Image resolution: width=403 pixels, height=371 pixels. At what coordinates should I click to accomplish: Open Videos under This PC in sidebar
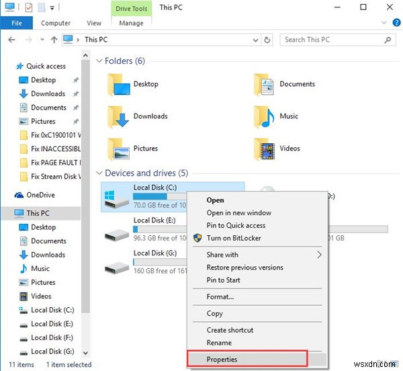click(x=41, y=296)
